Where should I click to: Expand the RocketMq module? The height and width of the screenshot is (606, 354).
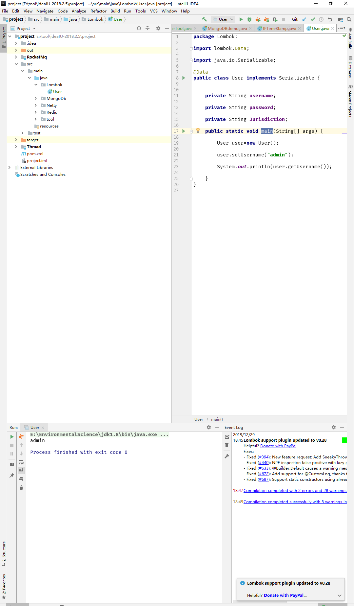click(x=16, y=57)
